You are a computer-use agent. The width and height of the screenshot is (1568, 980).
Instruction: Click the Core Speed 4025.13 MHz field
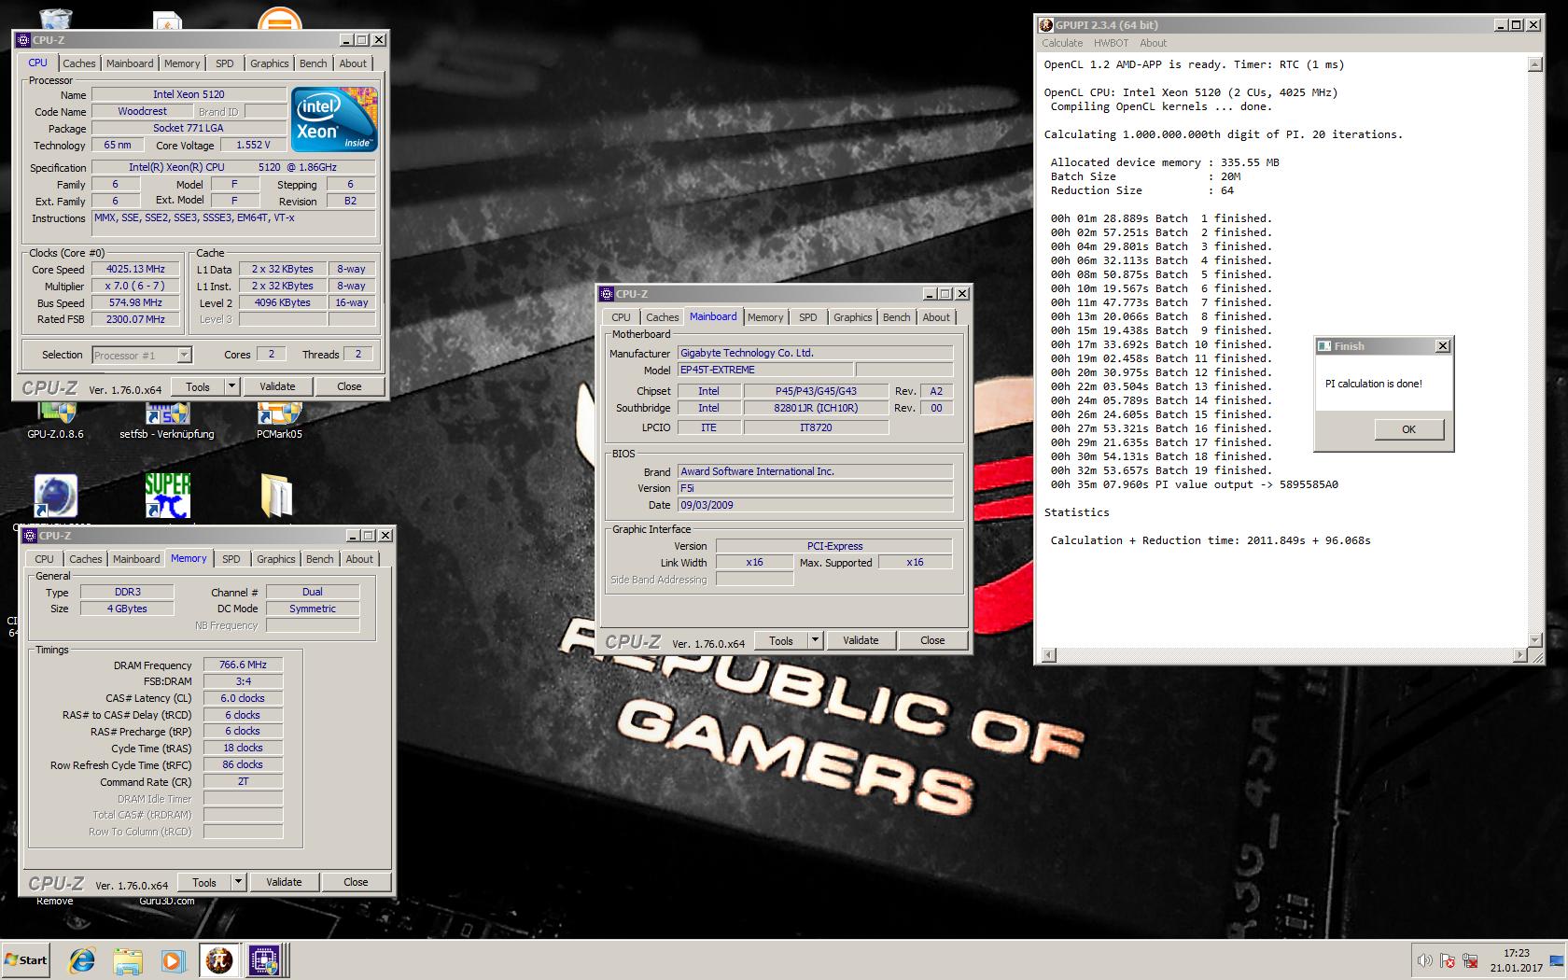pos(135,269)
